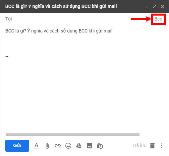Attach a file using the paperclip icon
The image size is (169, 156).
coord(47,146)
